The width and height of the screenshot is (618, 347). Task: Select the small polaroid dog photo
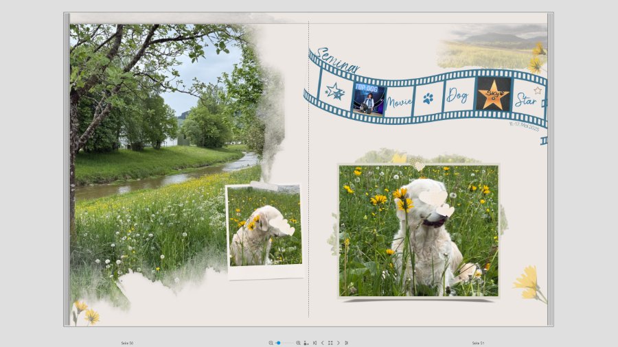point(264,228)
